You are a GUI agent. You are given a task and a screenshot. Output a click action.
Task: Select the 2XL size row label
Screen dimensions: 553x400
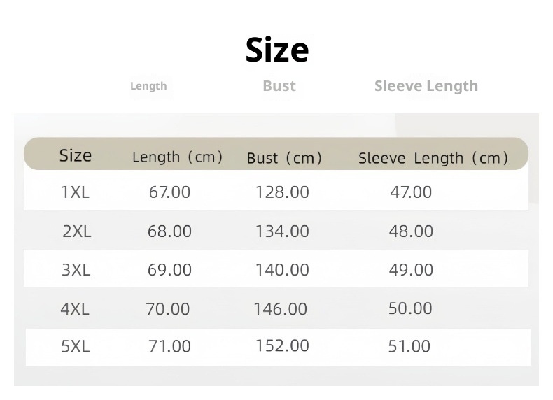(x=77, y=231)
